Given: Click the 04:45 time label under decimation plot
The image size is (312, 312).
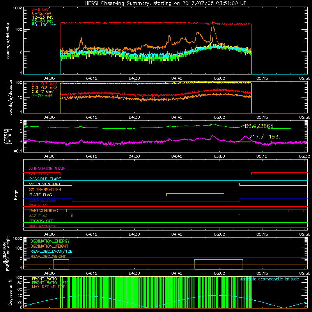Looking at the screenshot, I should (177, 273).
